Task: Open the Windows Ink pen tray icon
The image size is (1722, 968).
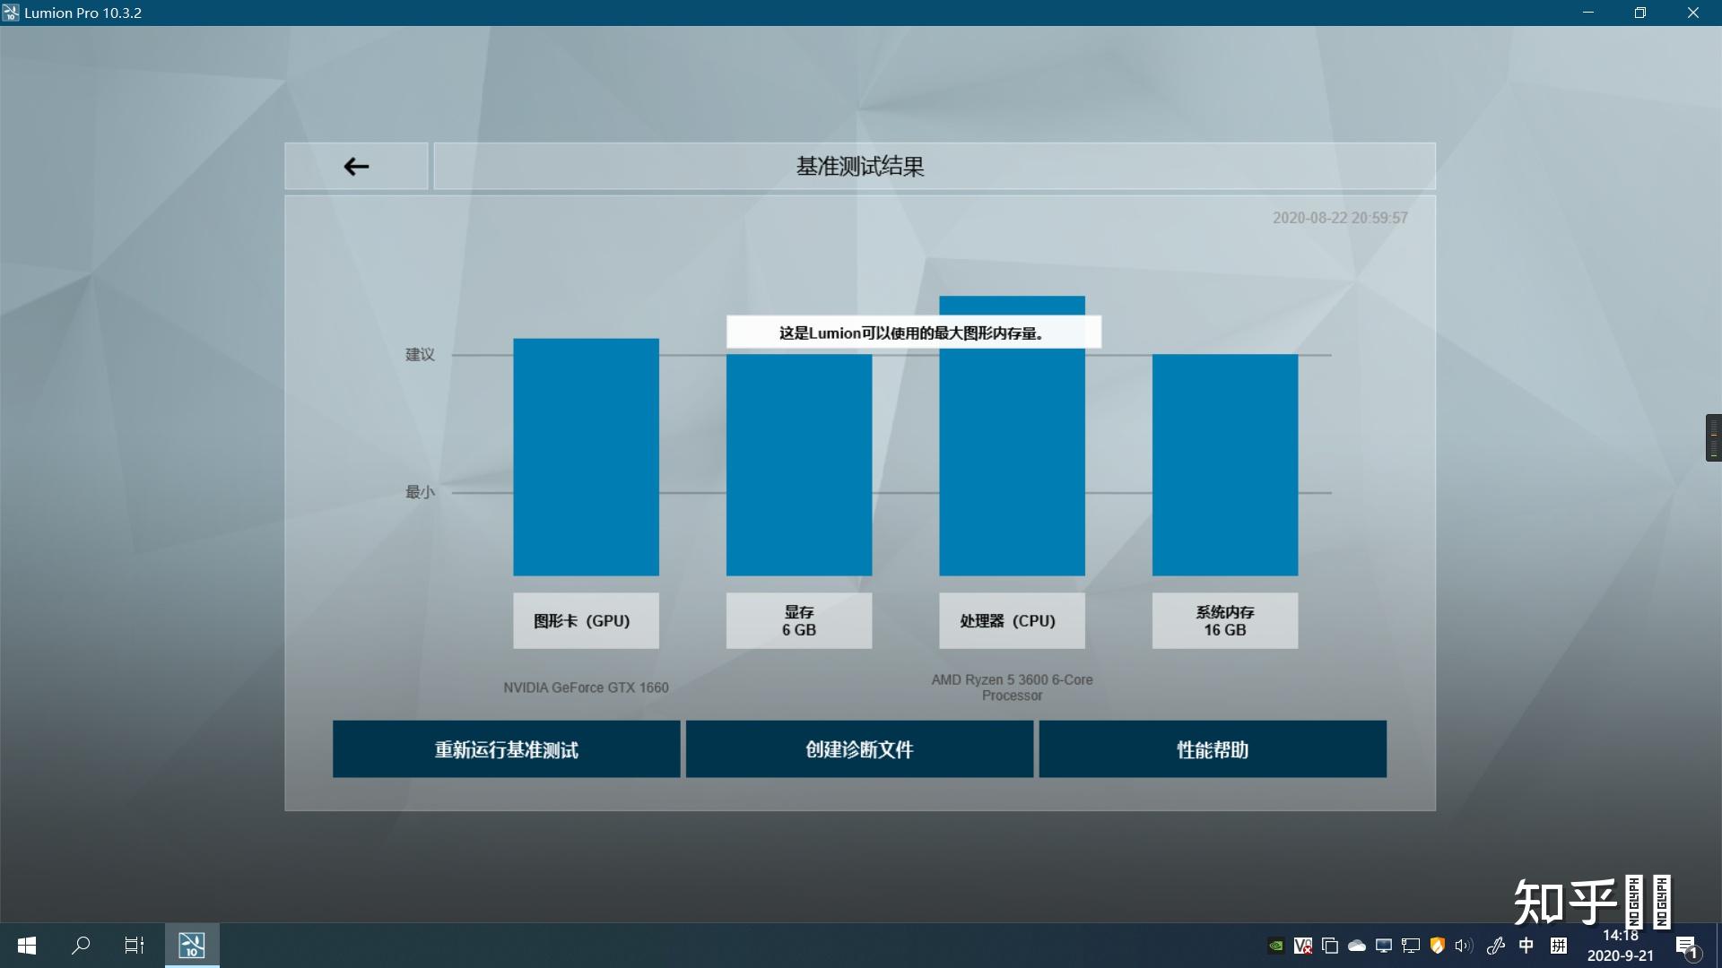Action: pyautogui.click(x=1496, y=946)
